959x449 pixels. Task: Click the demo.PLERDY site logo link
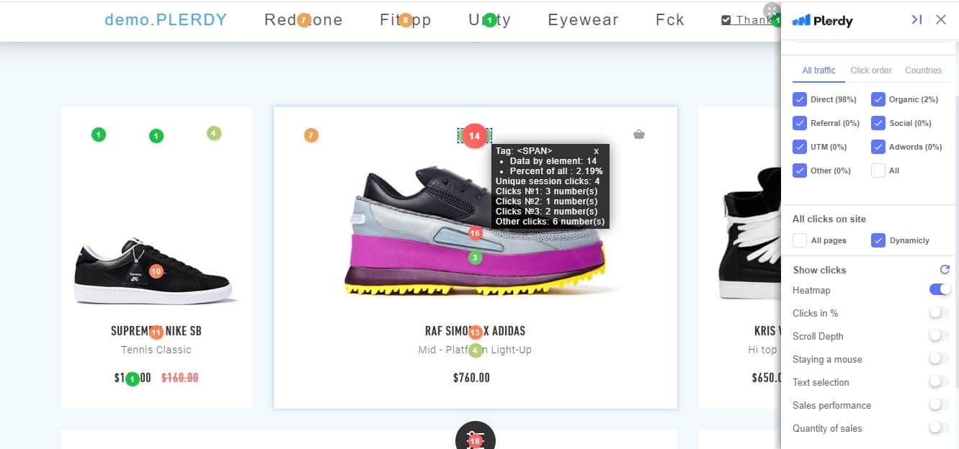click(166, 20)
